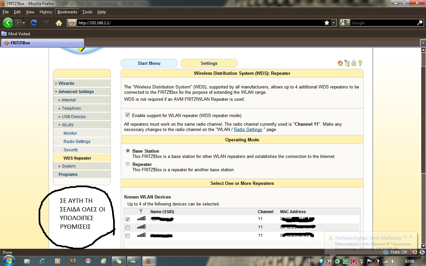Click the active Firefox taskbar button
The image size is (426, 266).
[x=148, y=261]
